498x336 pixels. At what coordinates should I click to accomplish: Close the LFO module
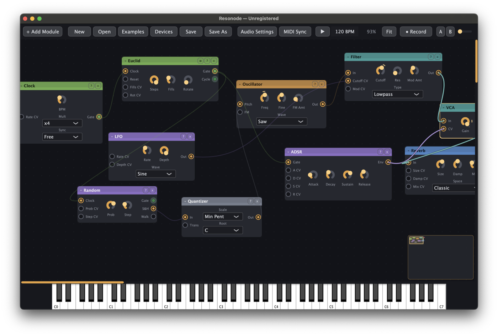(190, 137)
